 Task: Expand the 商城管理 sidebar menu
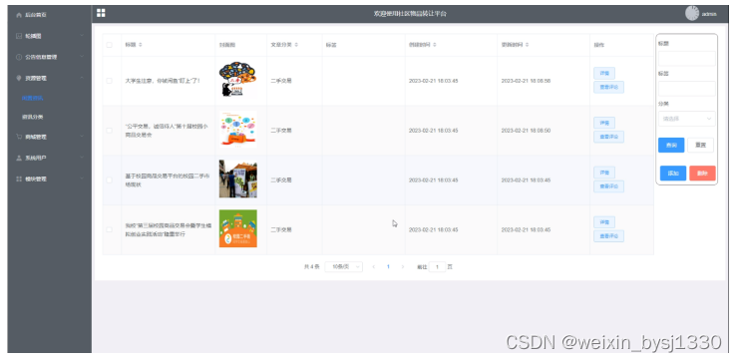(82, 137)
